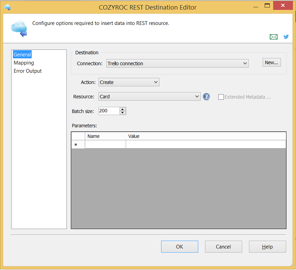The width and height of the screenshot is (296, 270).
Task: Decrease batch size with the down arrow
Action: [123, 113]
